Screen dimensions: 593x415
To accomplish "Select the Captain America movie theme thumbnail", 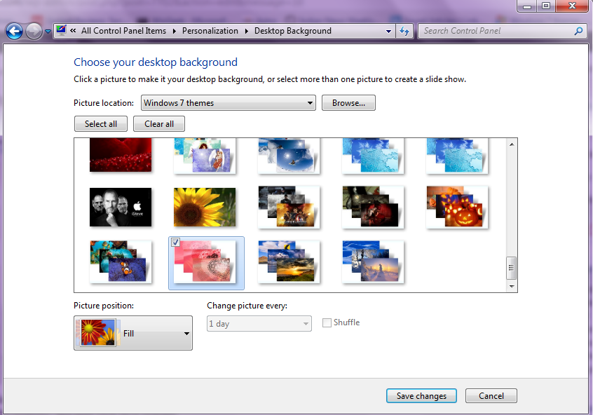I will pyautogui.click(x=289, y=207).
